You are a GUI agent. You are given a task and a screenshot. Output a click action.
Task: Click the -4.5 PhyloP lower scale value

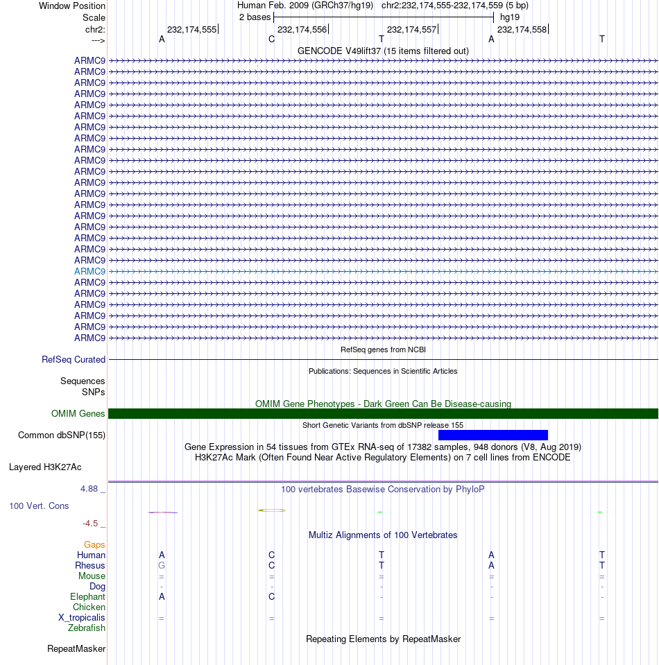click(90, 524)
